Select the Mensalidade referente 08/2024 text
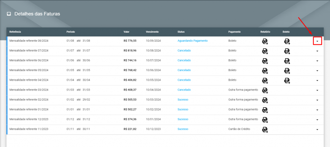 29,41
